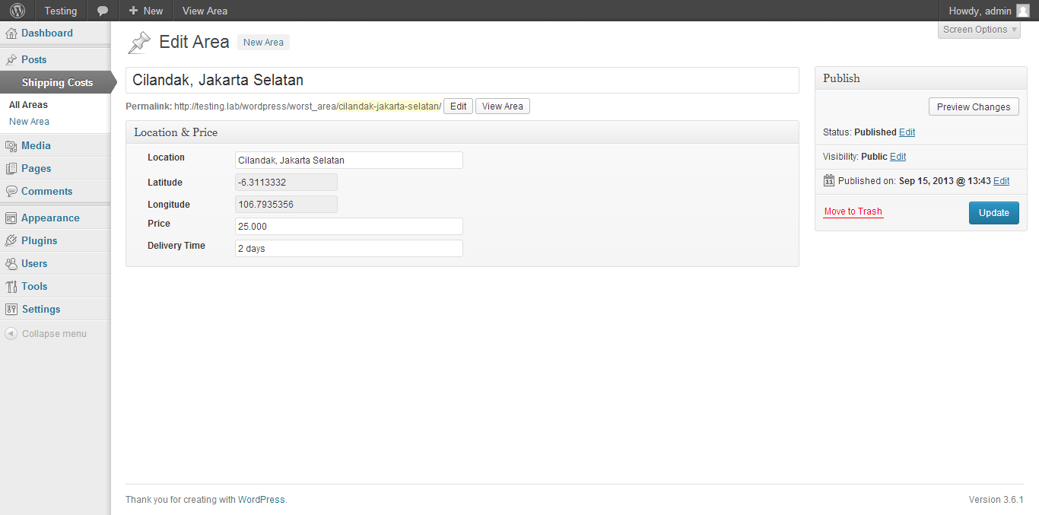Click the Dashboard house icon
The width and height of the screenshot is (1039, 515).
(x=11, y=33)
